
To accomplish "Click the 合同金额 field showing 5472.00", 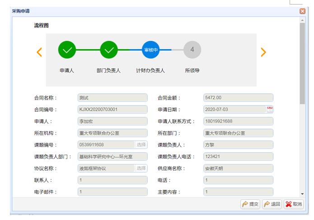I will click(x=238, y=98).
